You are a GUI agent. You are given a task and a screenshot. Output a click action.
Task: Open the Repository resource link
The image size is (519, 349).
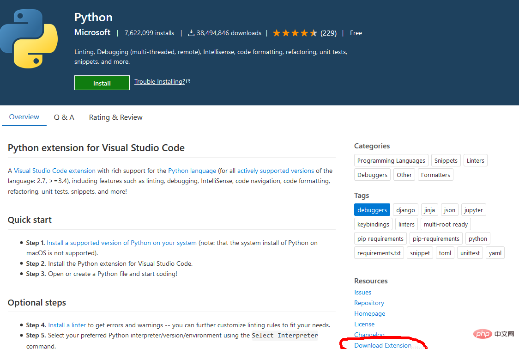point(369,303)
